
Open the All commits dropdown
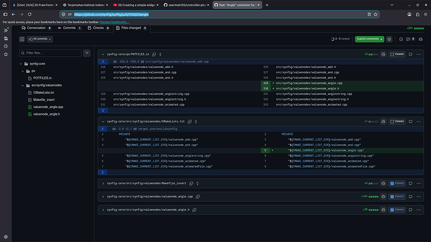[x=40, y=39]
